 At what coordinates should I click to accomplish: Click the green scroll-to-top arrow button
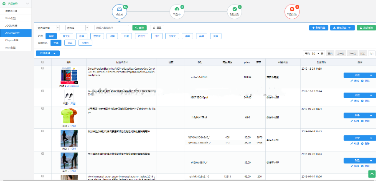(371, 174)
